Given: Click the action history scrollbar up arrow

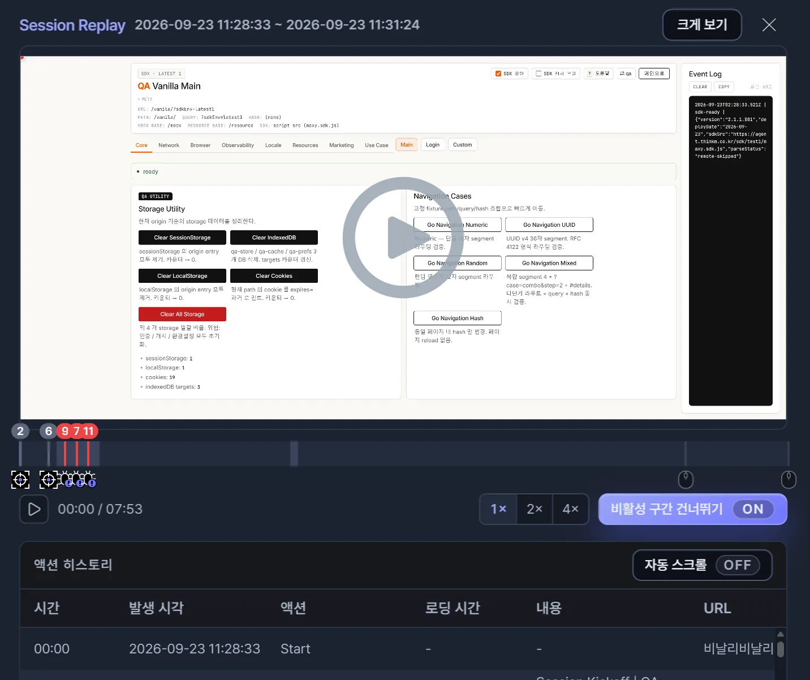Looking at the screenshot, I should [781, 634].
